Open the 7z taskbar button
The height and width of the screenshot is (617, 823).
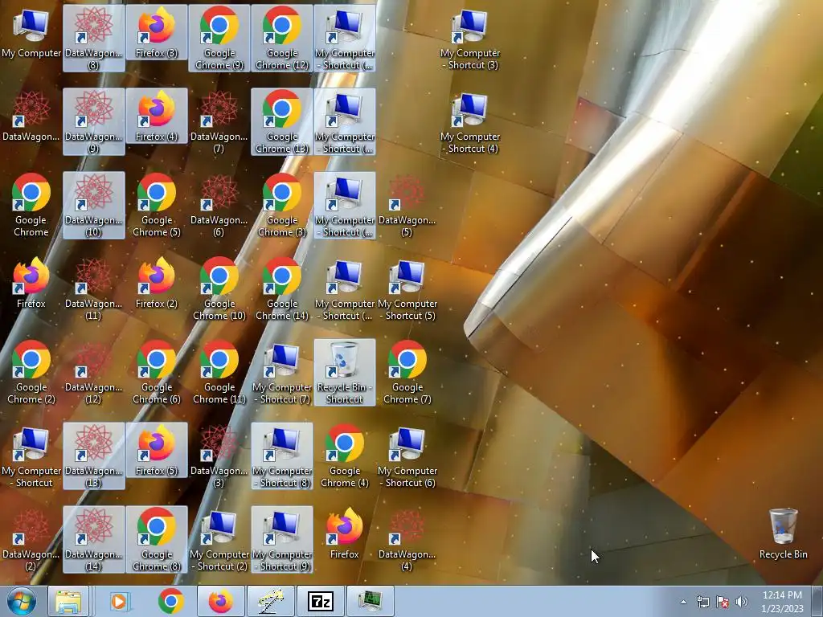(x=321, y=601)
